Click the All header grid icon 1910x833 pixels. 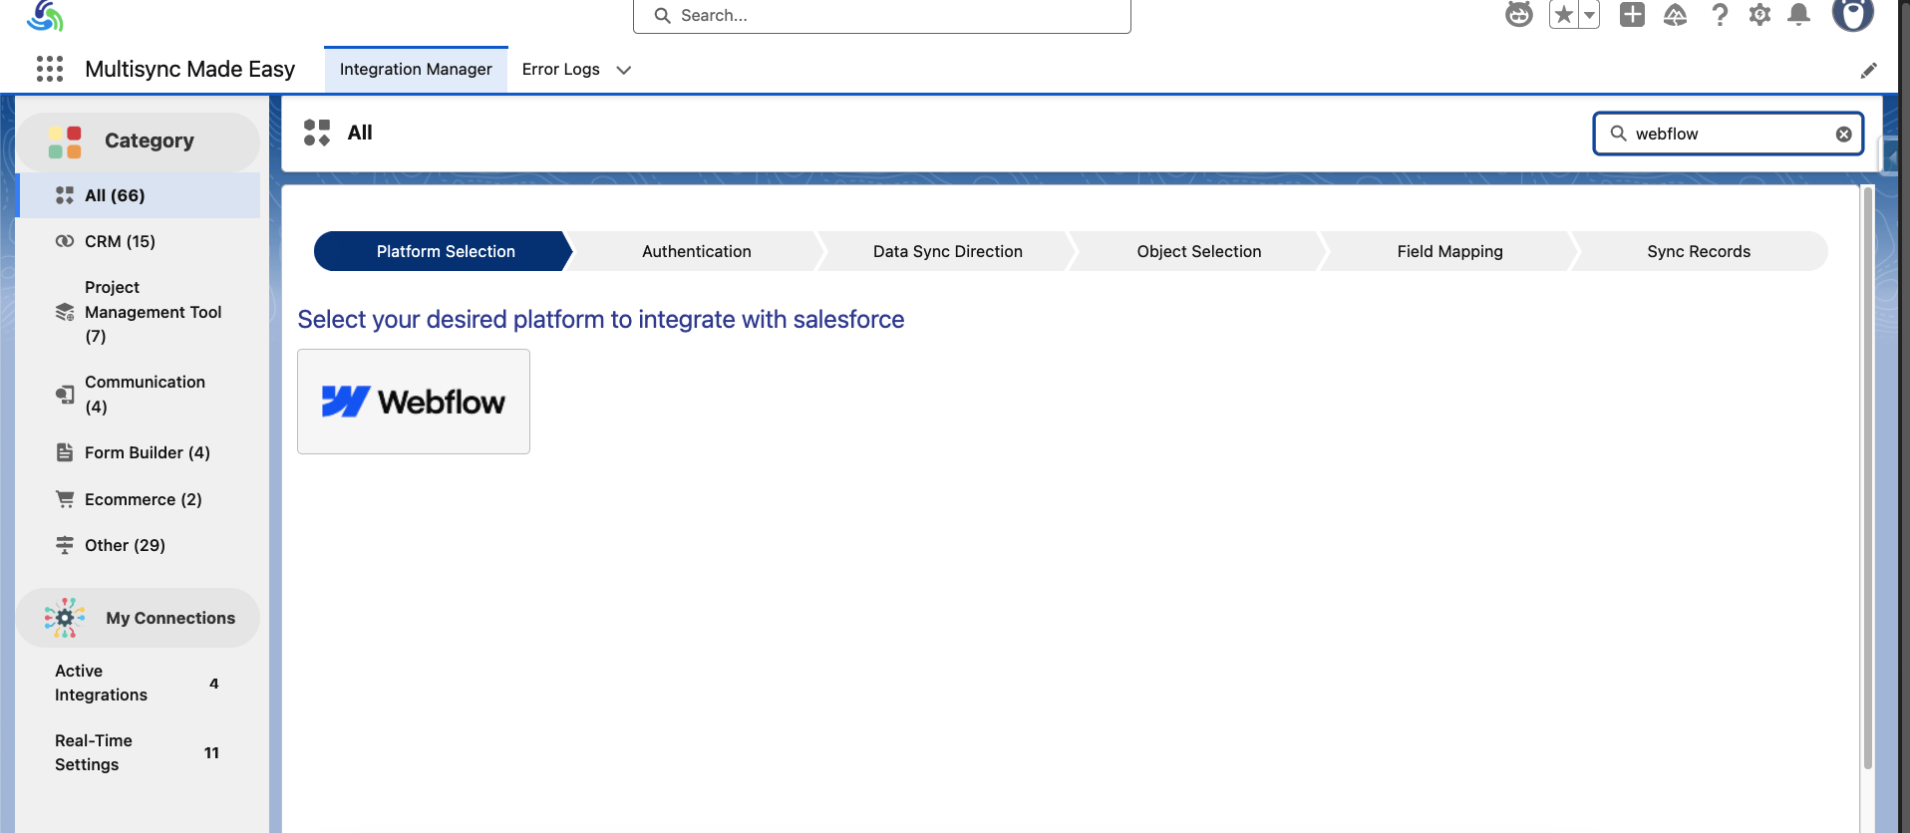(317, 133)
